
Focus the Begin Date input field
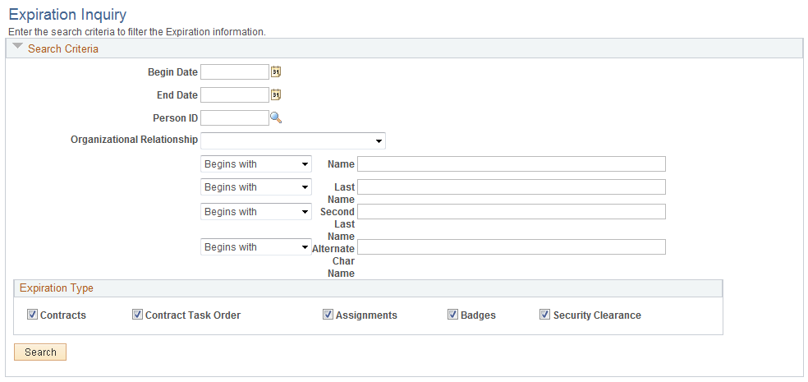(235, 72)
